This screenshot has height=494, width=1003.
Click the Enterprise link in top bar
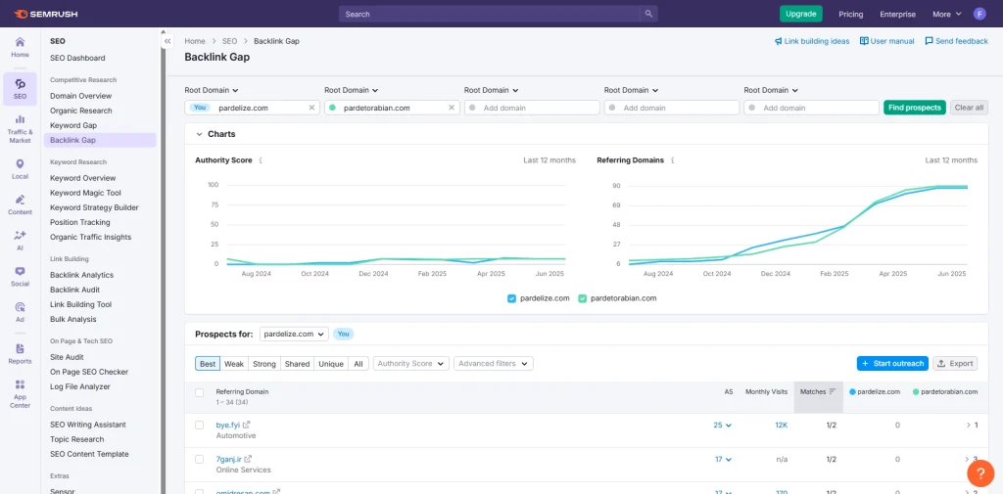coord(897,14)
